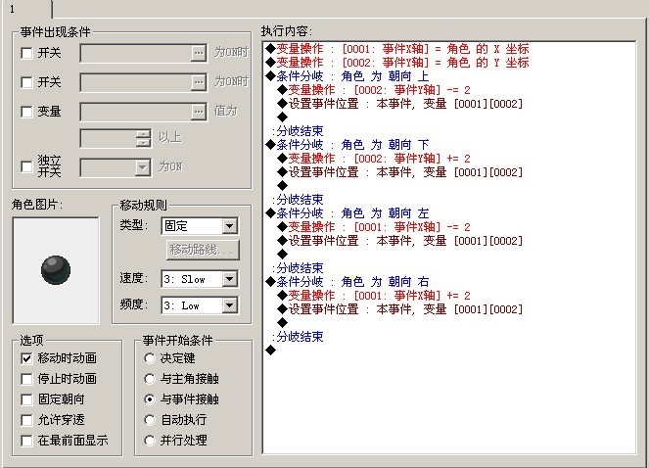This screenshot has width=649, height=468.
Task: Check the 在最前面显示 option
Action: tap(26, 441)
